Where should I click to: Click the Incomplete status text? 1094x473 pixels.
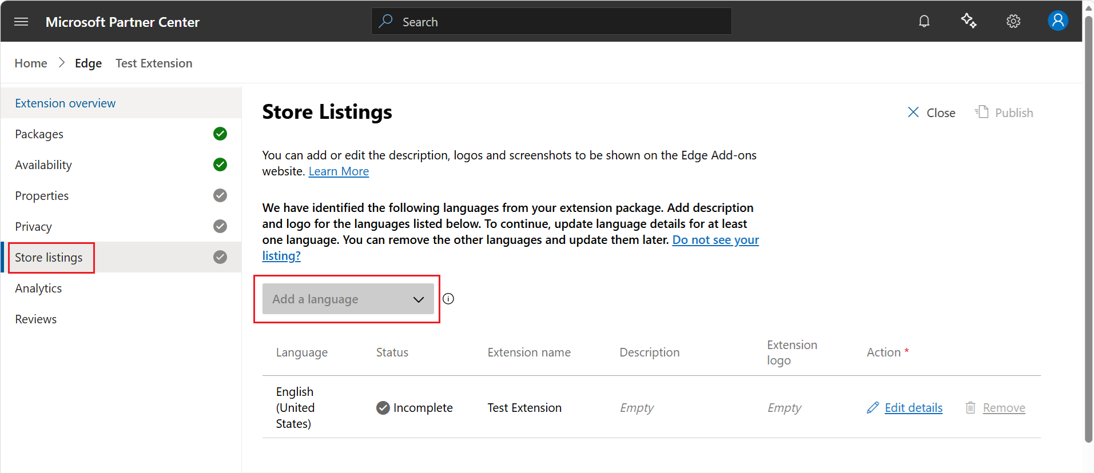click(423, 408)
